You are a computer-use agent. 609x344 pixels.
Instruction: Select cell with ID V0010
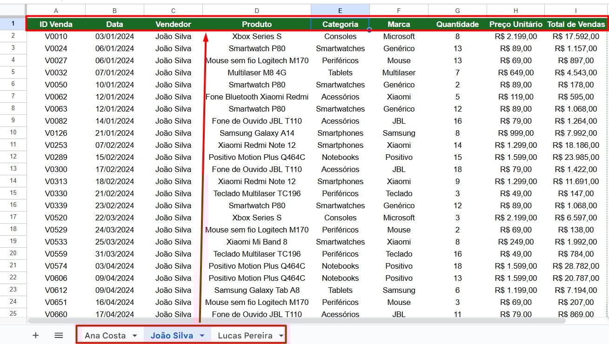point(56,36)
